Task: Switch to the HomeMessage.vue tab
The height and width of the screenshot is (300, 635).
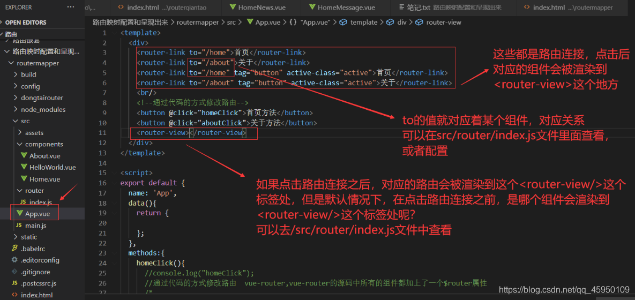Action: pyautogui.click(x=345, y=7)
